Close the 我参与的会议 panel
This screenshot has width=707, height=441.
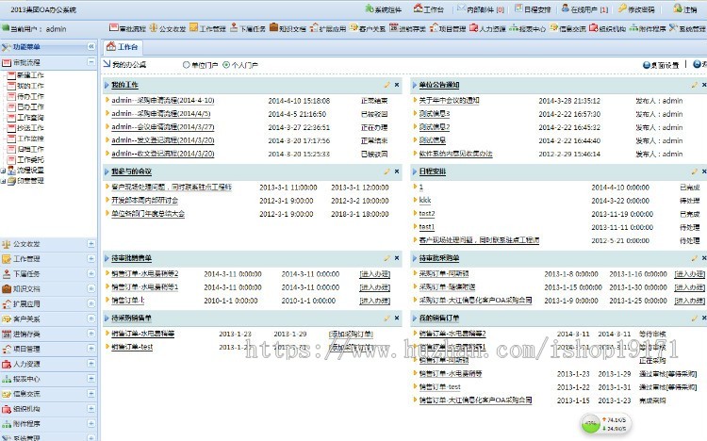coord(397,171)
